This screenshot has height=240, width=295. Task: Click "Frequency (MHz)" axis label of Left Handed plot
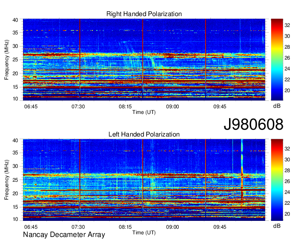pyautogui.click(x=7, y=180)
